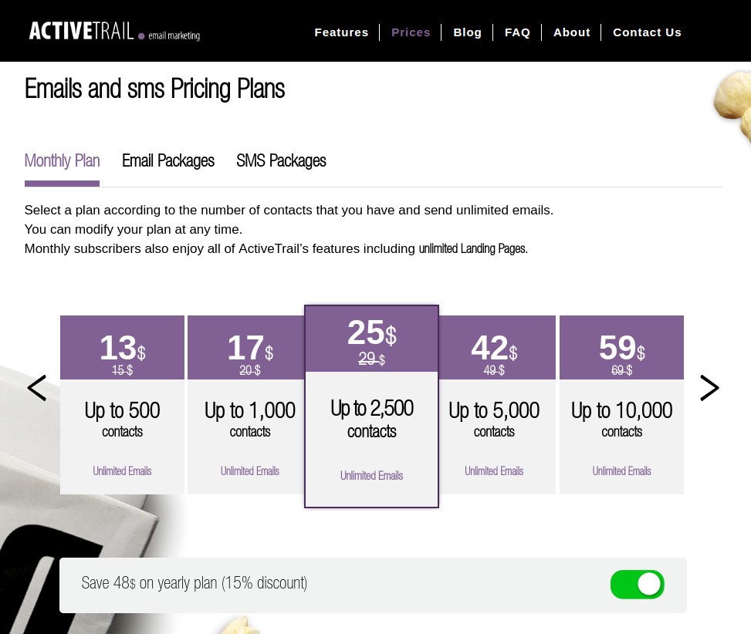Go to the About page
The image size is (751, 634).
point(571,32)
